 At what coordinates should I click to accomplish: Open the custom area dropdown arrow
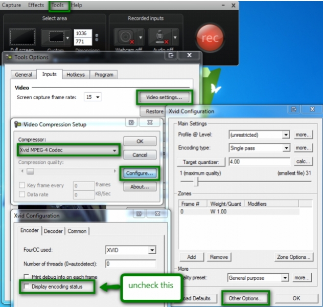point(68,38)
